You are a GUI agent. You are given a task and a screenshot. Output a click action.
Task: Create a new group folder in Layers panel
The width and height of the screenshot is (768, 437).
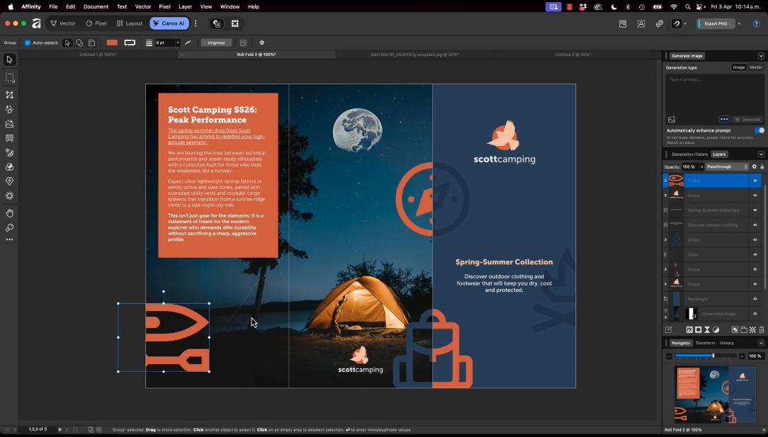[x=743, y=330]
